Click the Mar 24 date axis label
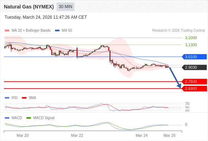The width and height of the screenshot is (208, 141). [x=141, y=135]
